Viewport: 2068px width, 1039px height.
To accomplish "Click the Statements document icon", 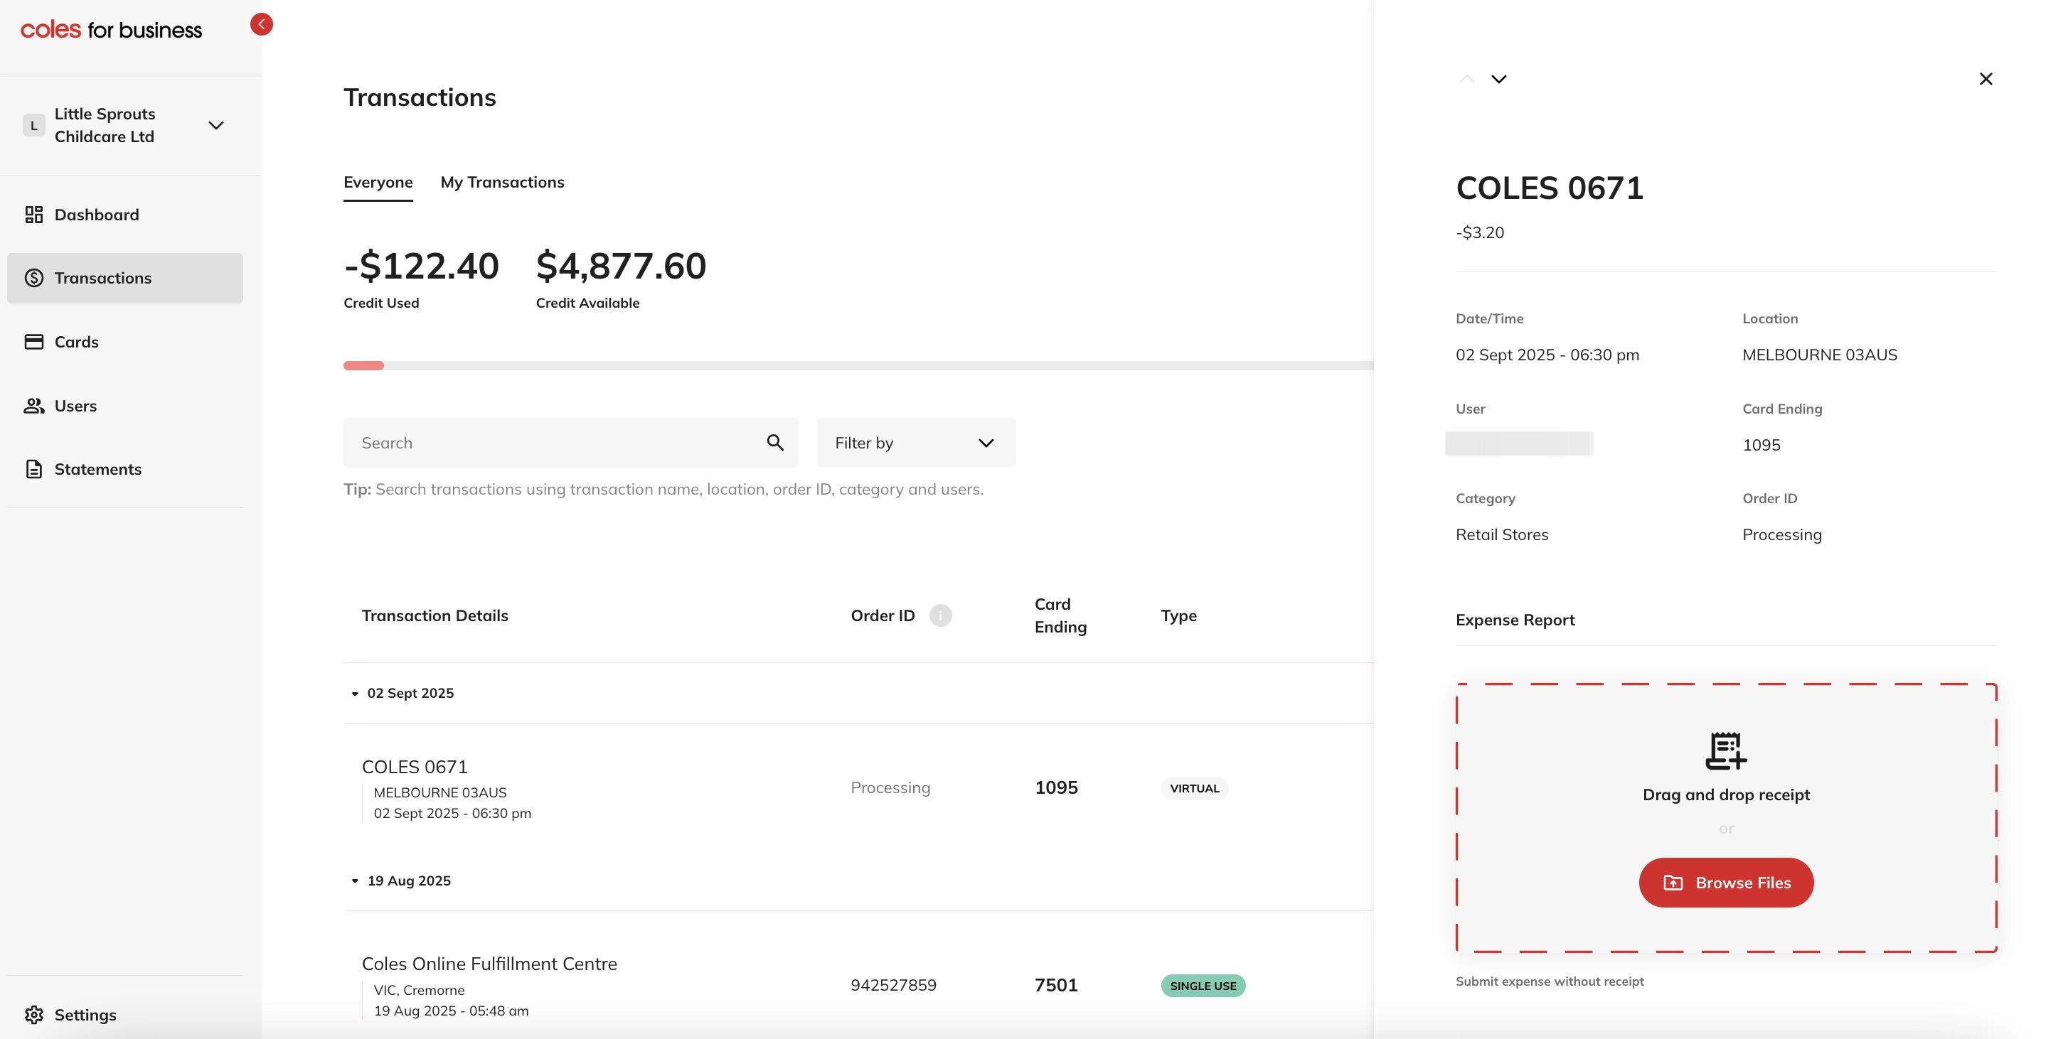I will tap(33, 469).
